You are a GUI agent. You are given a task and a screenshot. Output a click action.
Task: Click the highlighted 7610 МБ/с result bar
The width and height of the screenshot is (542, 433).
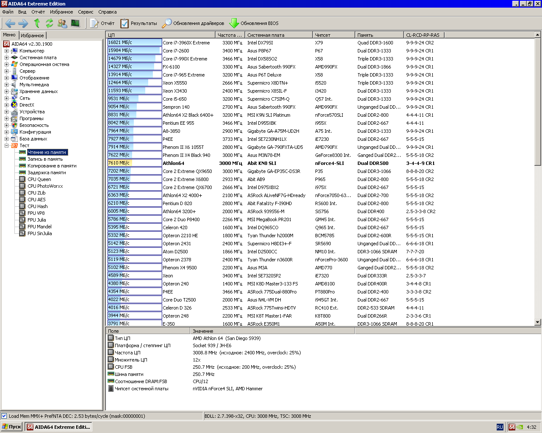pos(135,163)
